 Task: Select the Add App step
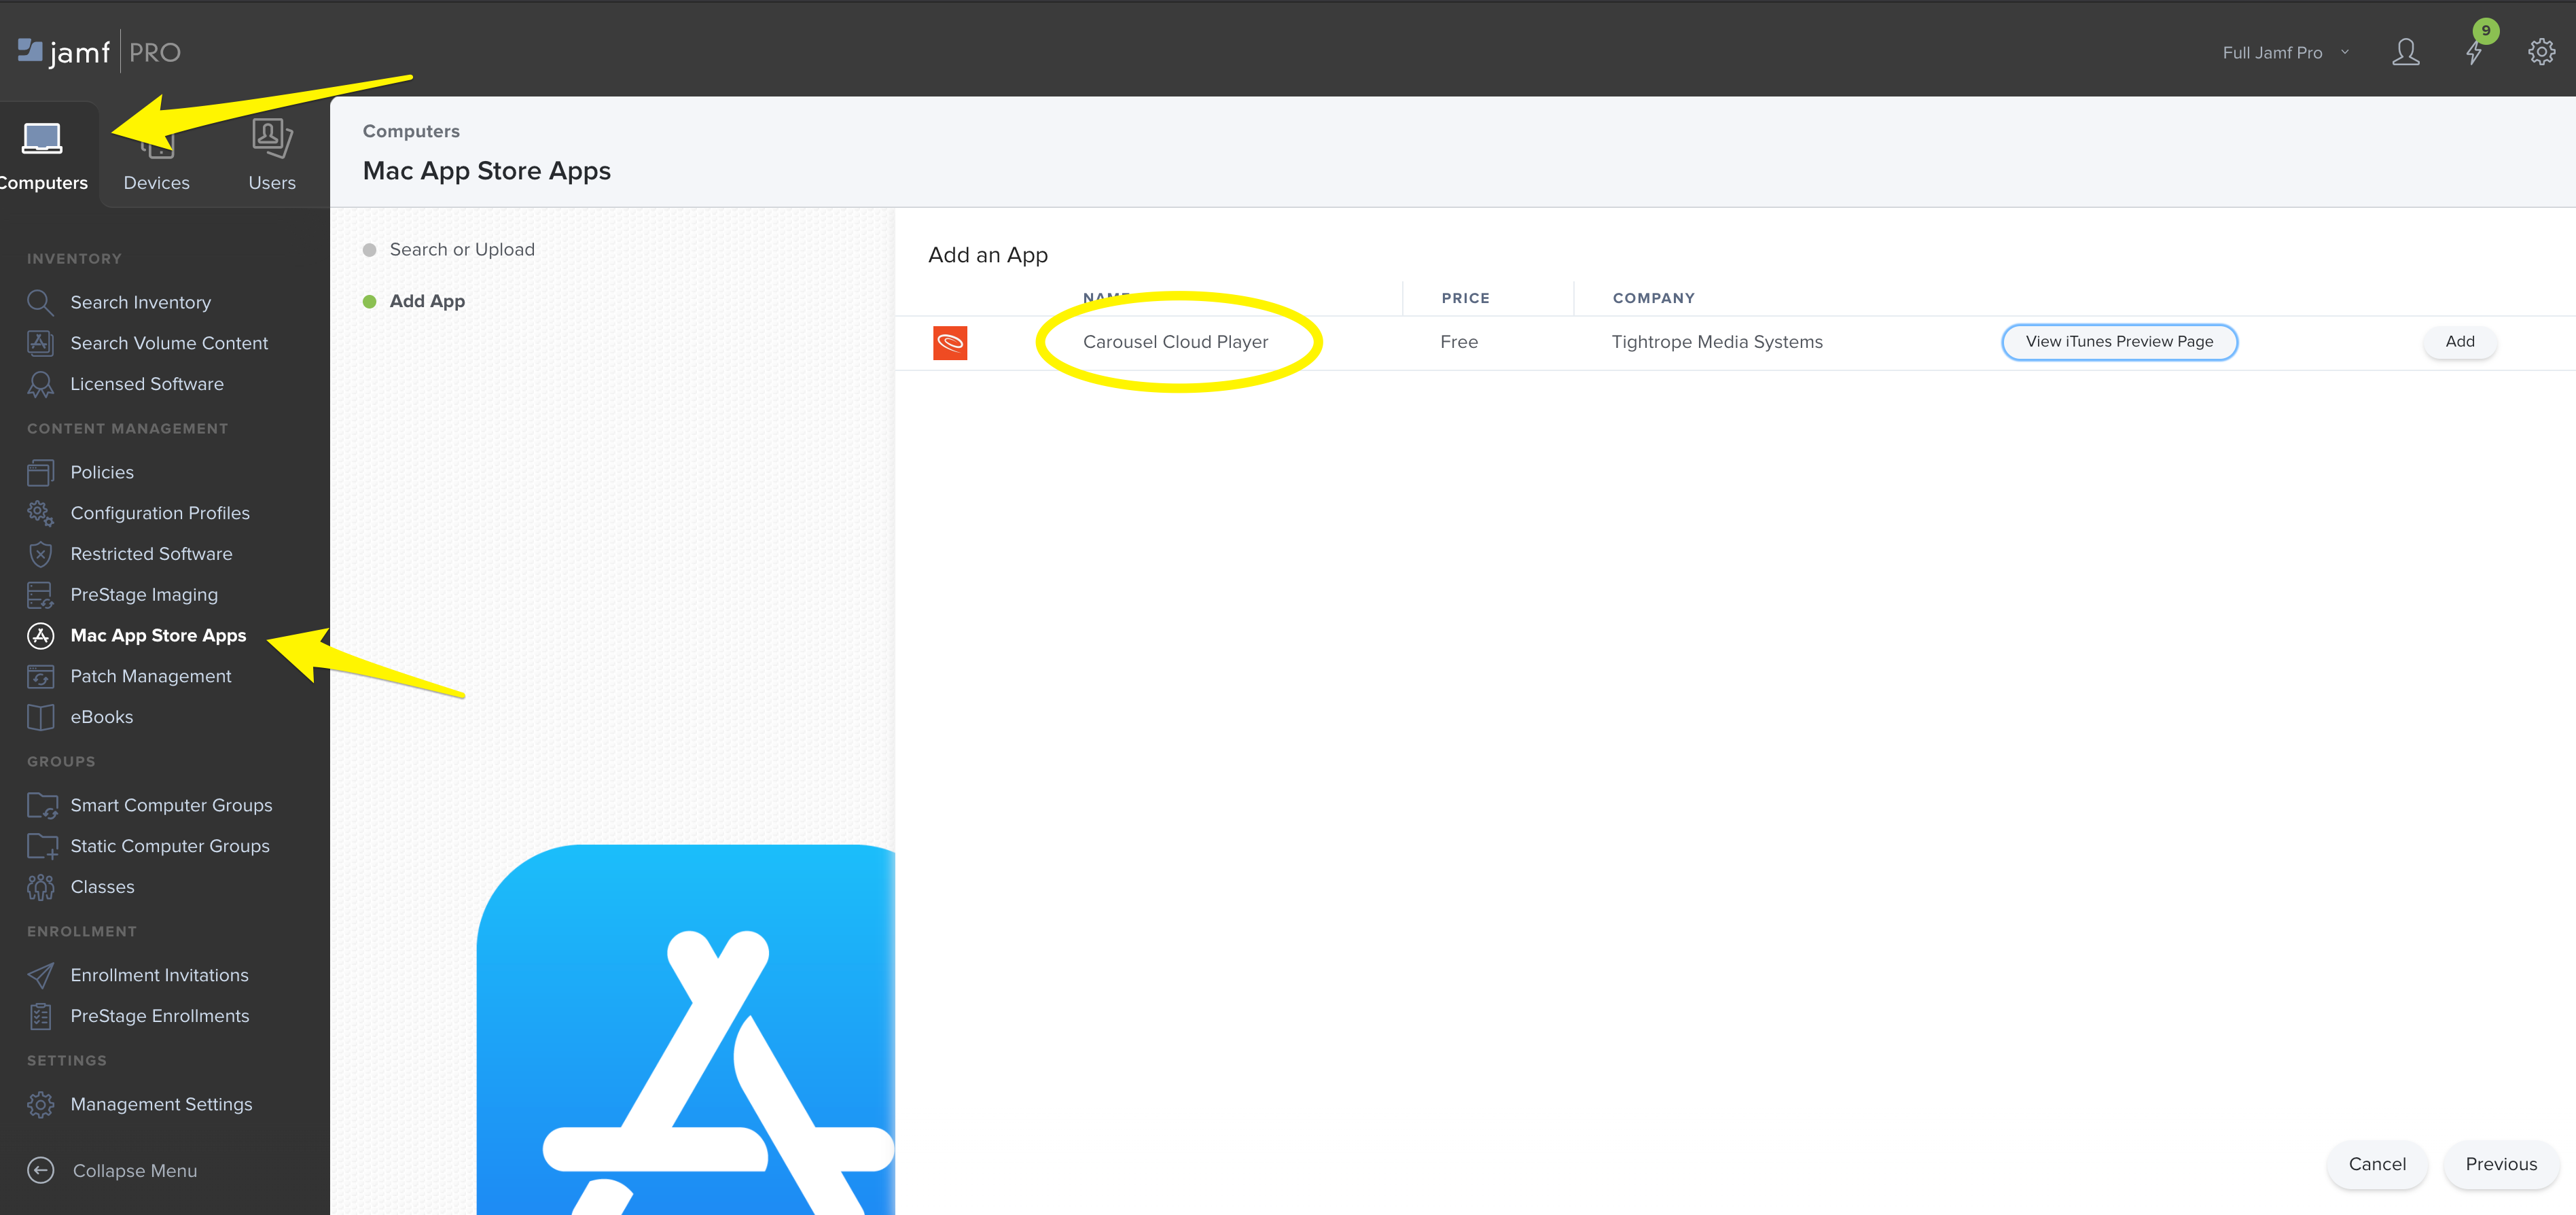point(426,302)
